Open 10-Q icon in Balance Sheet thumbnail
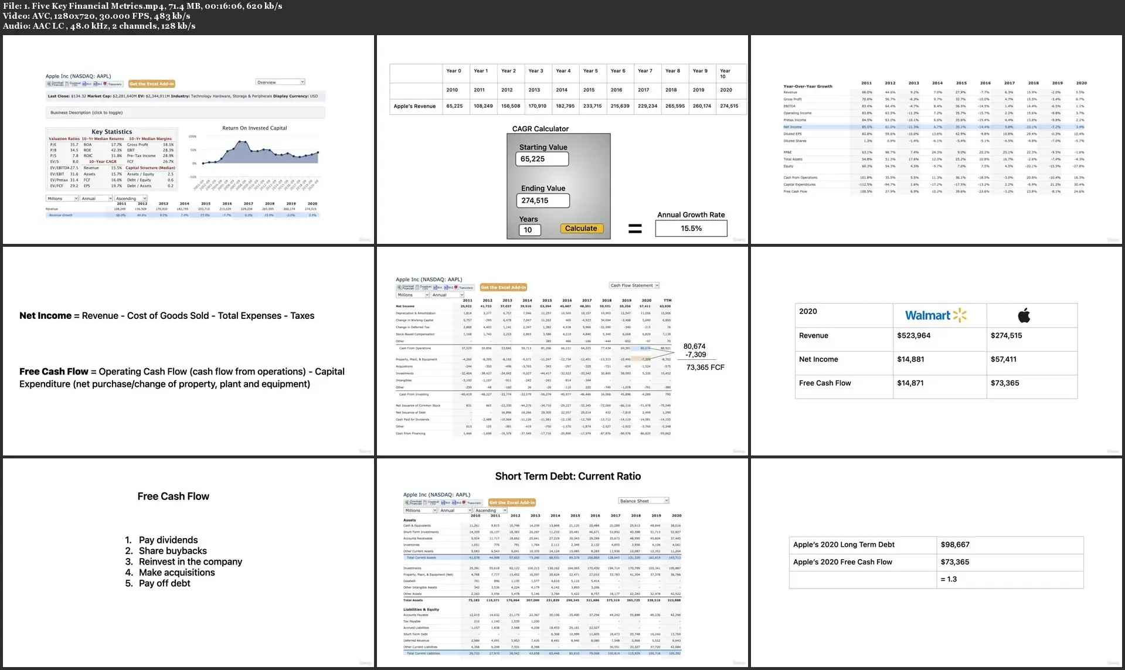 pos(456,502)
